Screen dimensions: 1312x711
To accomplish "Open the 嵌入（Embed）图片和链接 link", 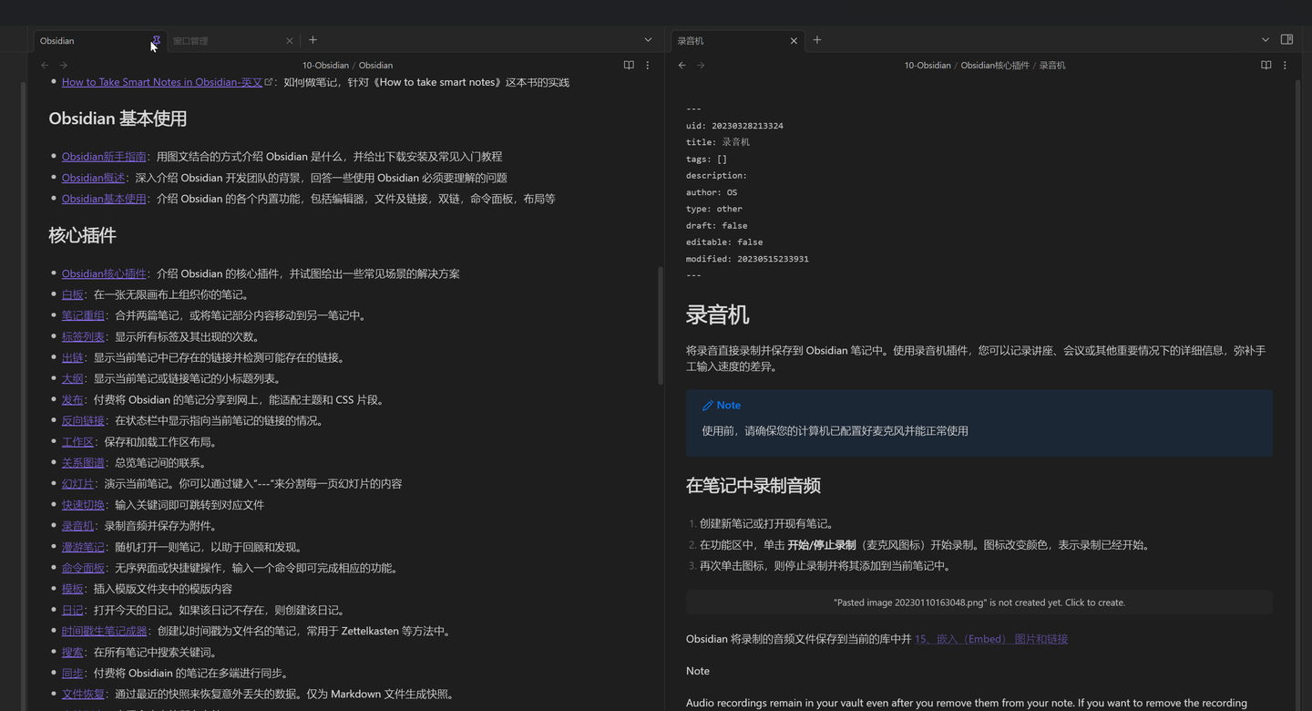I will (990, 639).
